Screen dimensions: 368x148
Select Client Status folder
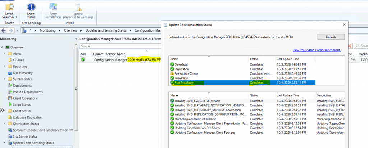click(x=19, y=111)
